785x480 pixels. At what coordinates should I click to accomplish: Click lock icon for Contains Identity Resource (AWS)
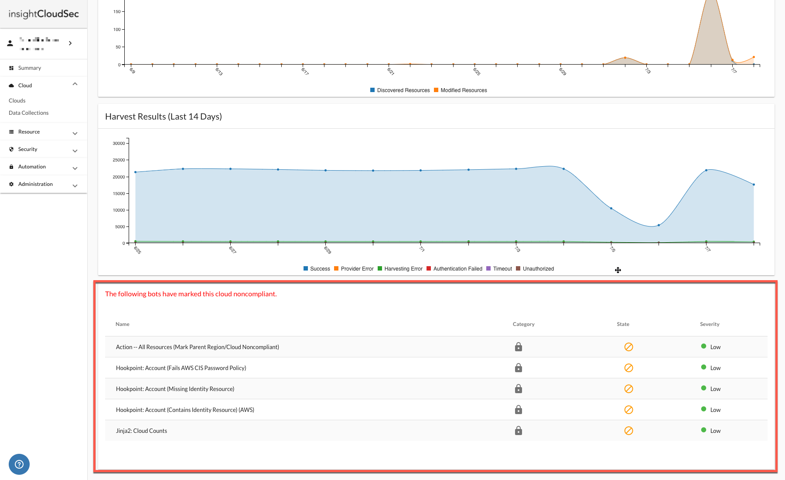pyautogui.click(x=518, y=410)
